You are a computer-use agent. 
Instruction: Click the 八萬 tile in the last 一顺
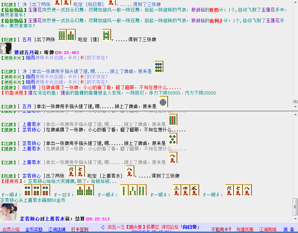(x=247, y=190)
